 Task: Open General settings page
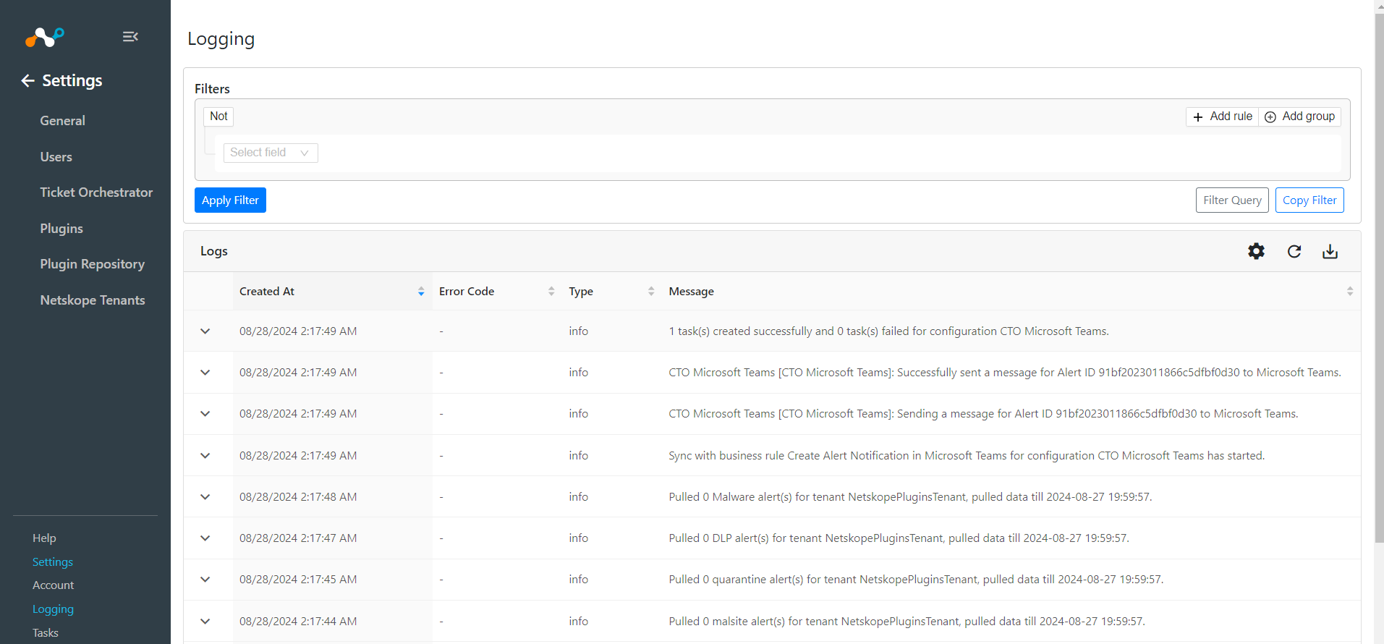point(62,121)
